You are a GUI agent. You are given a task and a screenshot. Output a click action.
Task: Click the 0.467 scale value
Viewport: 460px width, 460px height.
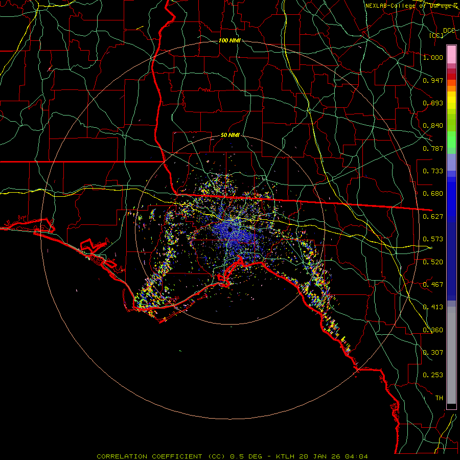click(433, 285)
